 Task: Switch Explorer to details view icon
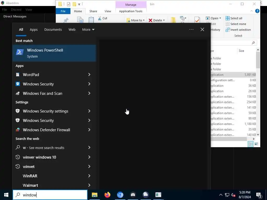pos(251,144)
